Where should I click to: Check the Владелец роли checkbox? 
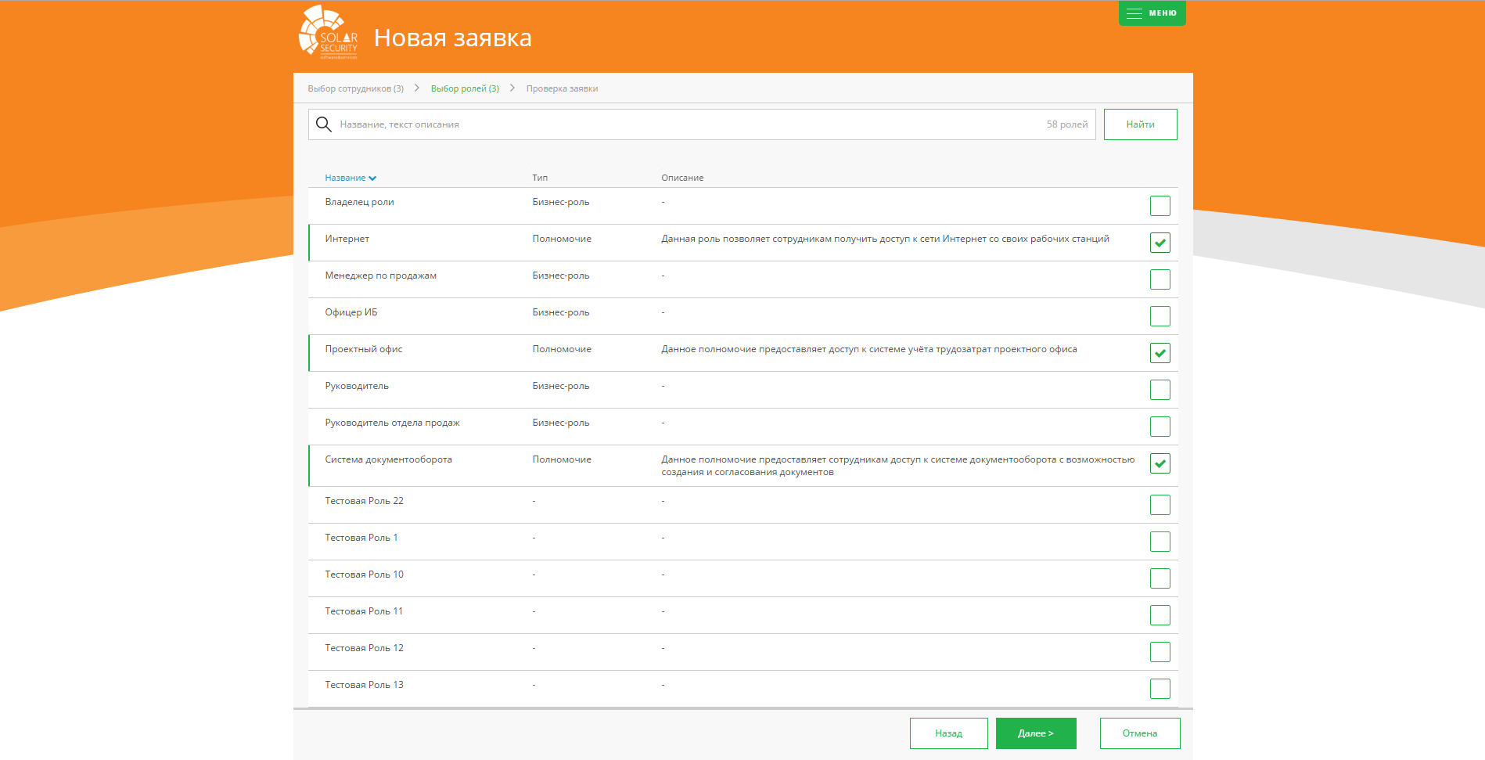coord(1160,206)
